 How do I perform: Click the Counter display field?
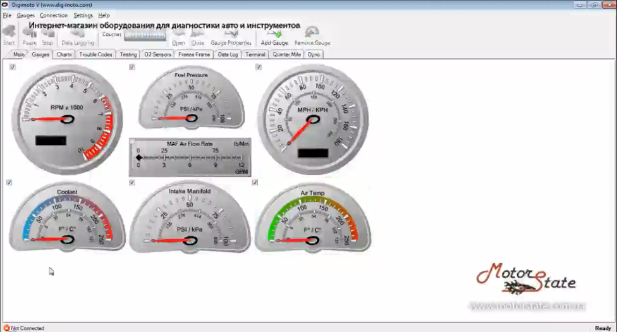(145, 35)
